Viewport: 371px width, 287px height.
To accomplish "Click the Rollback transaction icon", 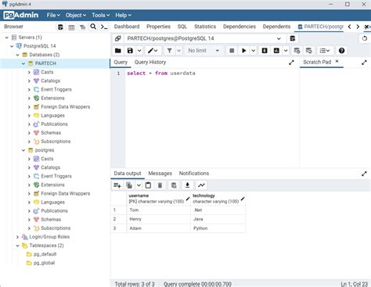I will tap(309, 51).
